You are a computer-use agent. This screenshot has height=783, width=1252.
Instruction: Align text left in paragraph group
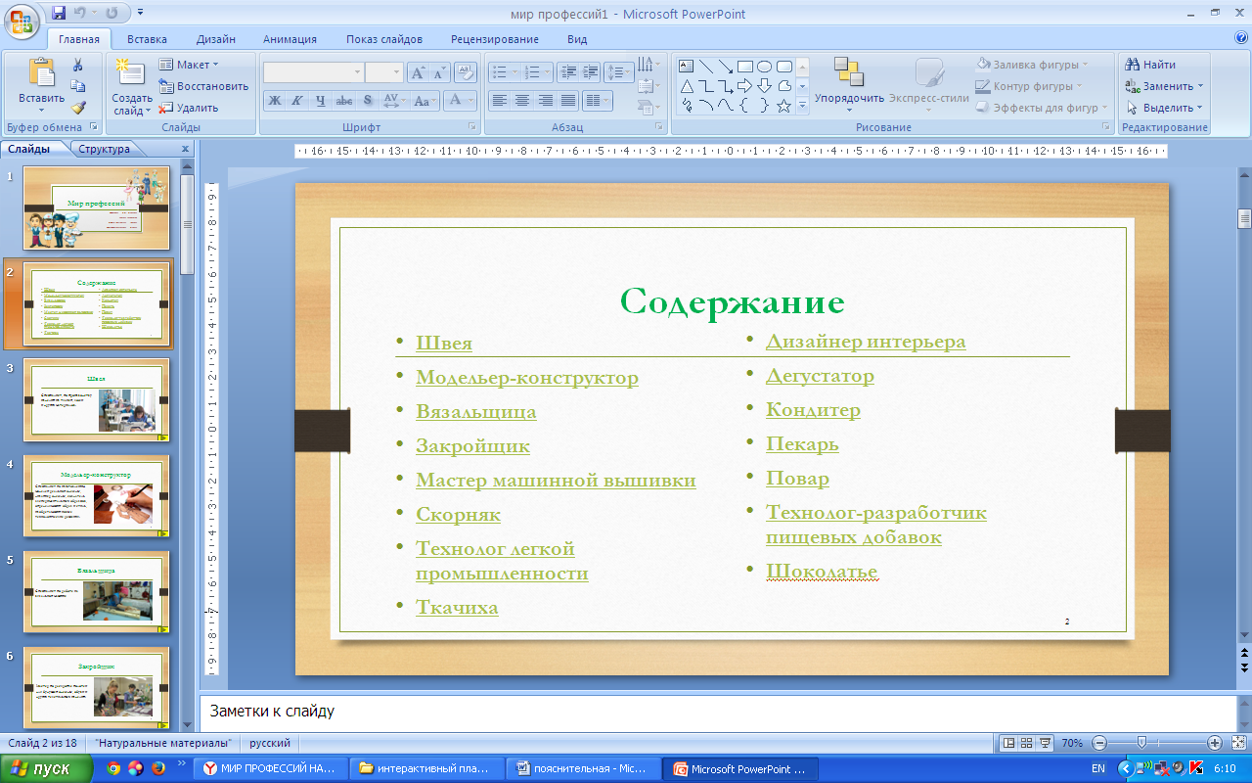pos(500,100)
